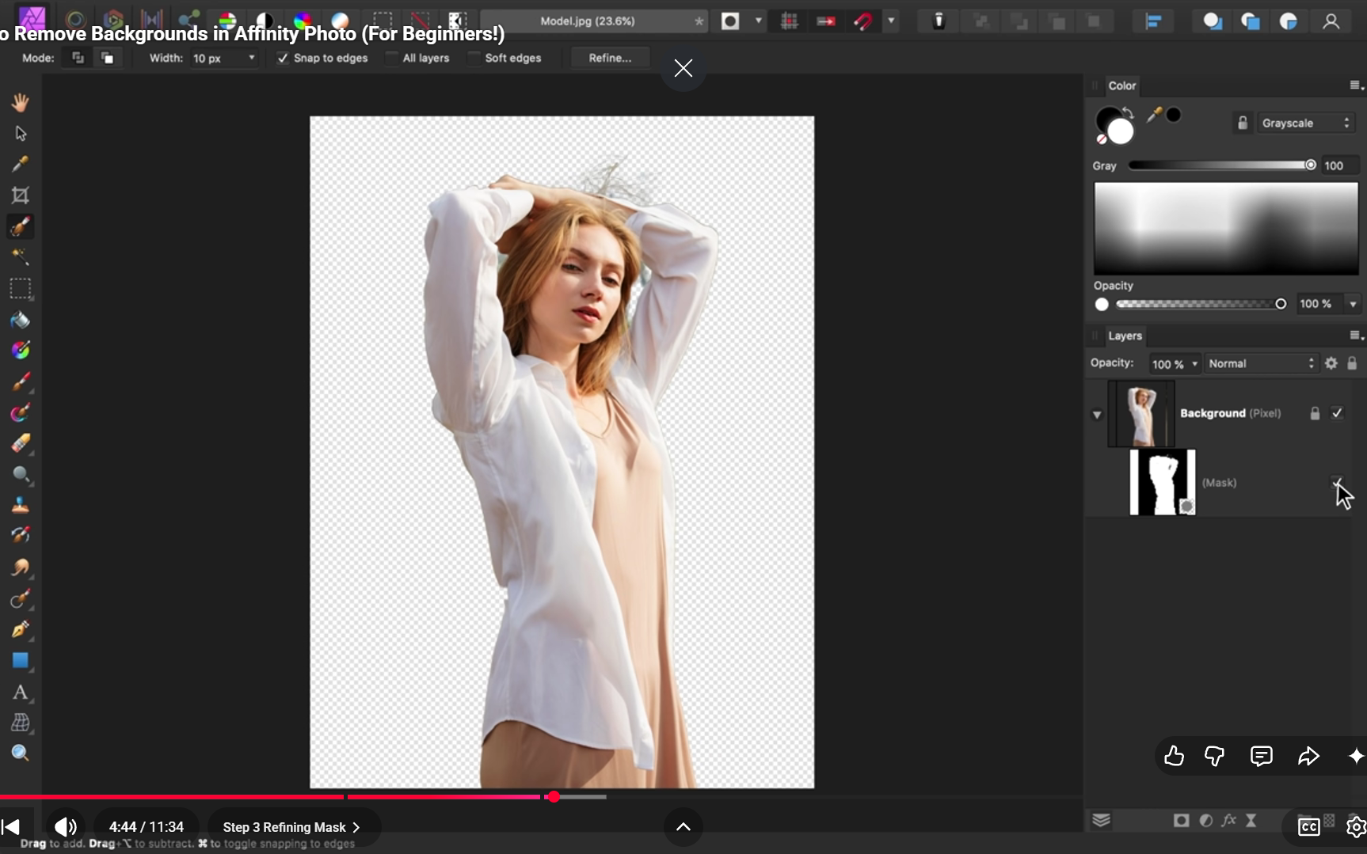Enable the Soft edges checkbox
Image resolution: width=1367 pixels, height=854 pixels.
coord(474,59)
